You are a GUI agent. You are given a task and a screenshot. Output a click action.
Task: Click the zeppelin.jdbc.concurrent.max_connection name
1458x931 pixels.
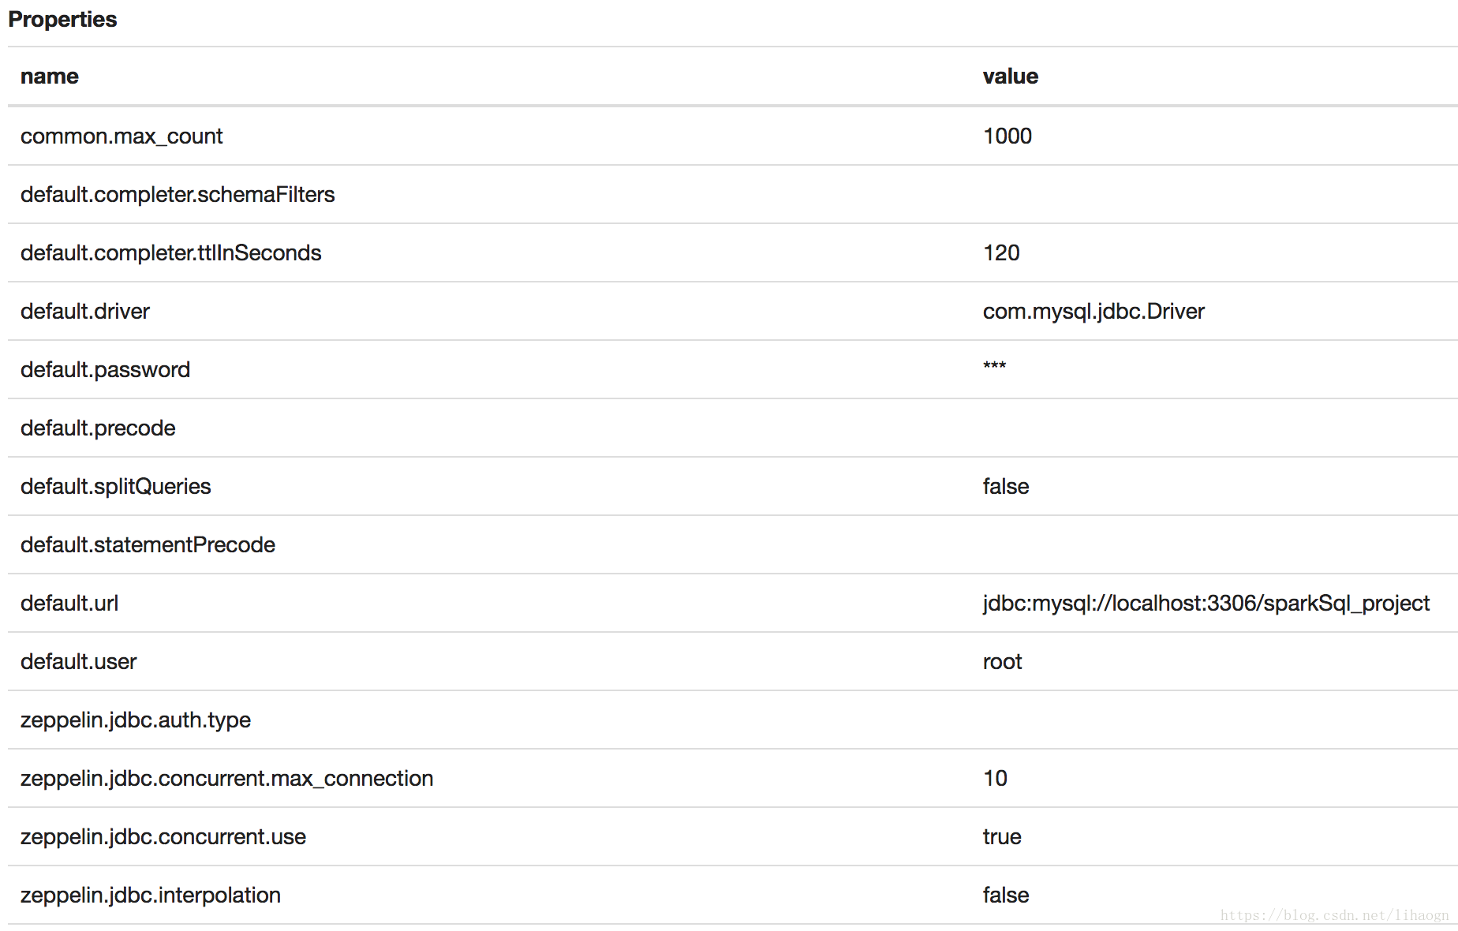(227, 779)
